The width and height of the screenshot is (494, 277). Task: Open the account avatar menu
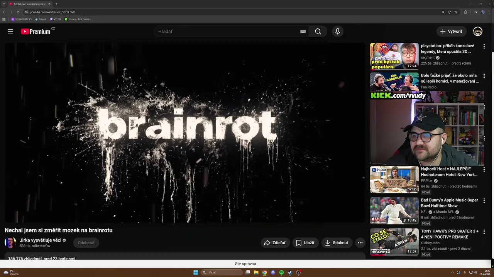click(x=478, y=32)
